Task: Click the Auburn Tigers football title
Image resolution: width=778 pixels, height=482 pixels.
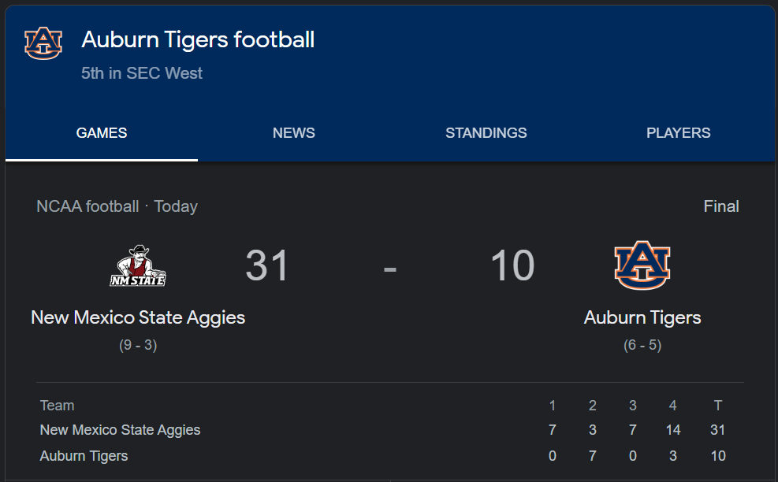Action: point(198,39)
